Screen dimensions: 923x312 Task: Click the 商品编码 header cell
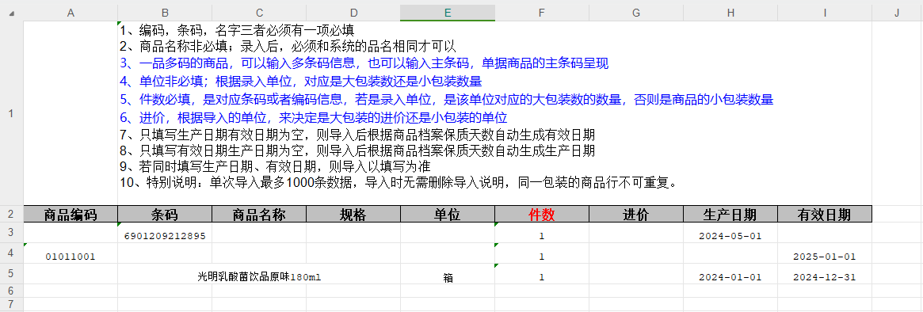click(71, 215)
